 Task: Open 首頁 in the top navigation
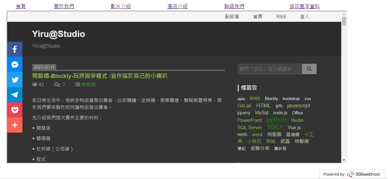pos(21,6)
